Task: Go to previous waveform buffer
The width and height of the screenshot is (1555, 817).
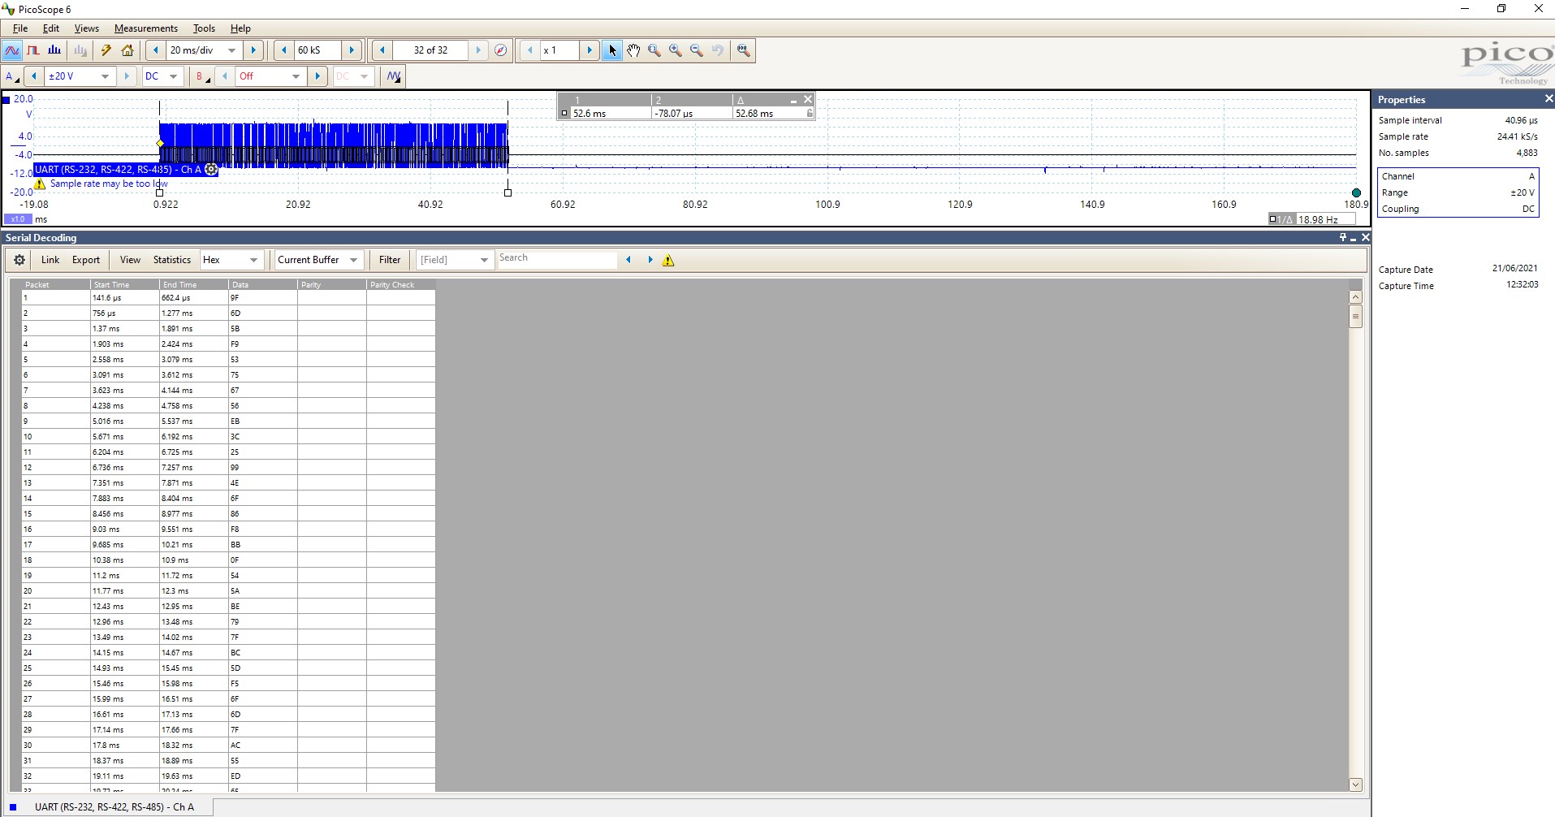Action: (x=382, y=50)
